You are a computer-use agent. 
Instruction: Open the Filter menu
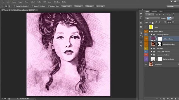point(39,2)
